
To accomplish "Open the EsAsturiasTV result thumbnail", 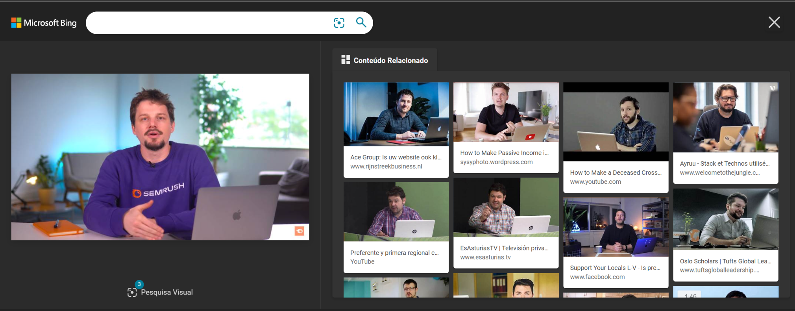I will [506, 207].
